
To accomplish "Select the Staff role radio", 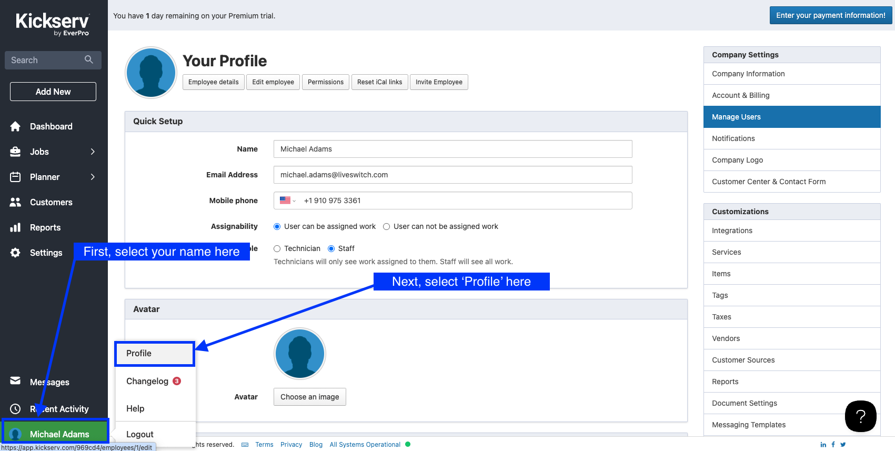I will click(331, 249).
